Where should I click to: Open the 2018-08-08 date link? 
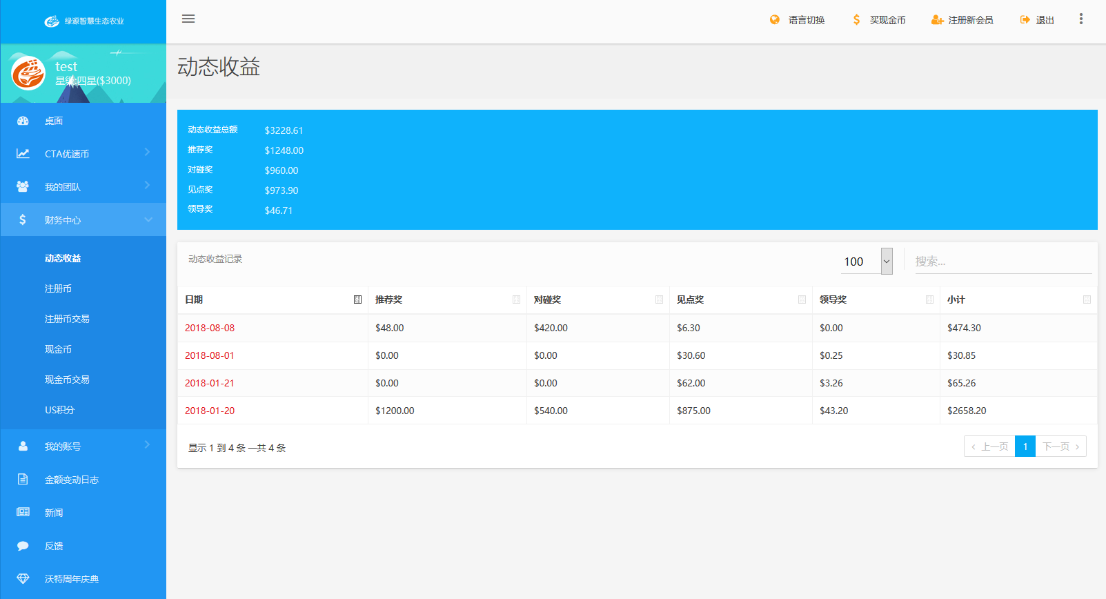pos(210,328)
